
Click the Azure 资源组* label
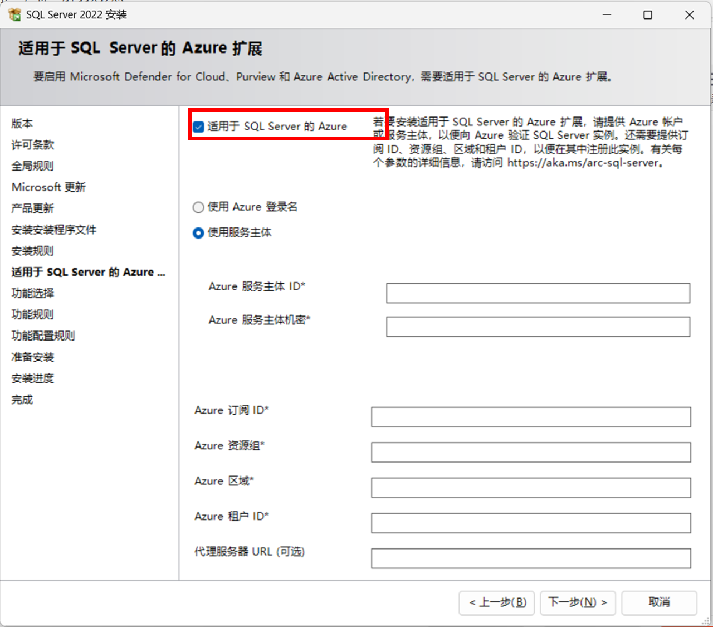229,445
